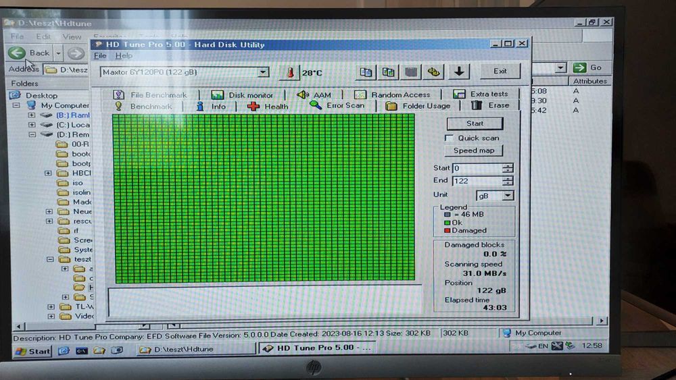676x380 pixels.
Task: Open the Info tab
Action: click(211, 106)
